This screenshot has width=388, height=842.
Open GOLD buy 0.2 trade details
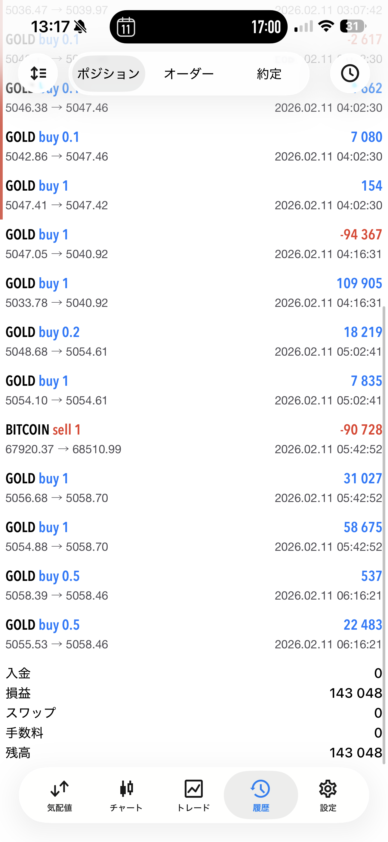pyautogui.click(x=194, y=341)
